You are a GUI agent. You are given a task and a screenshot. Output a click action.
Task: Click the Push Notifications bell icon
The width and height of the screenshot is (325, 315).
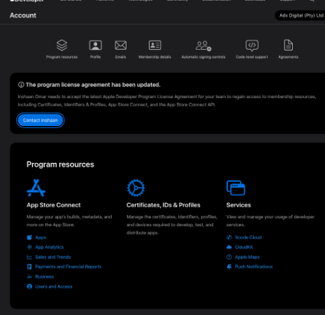[x=229, y=267]
